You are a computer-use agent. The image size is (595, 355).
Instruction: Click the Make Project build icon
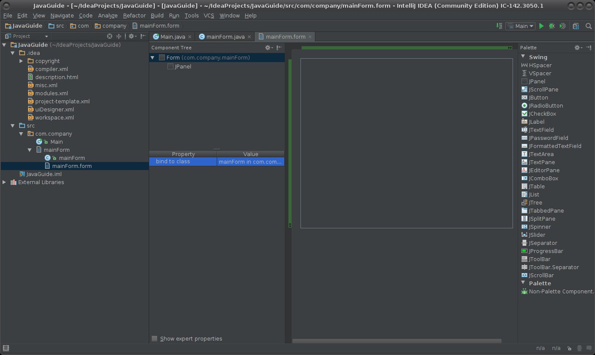[499, 26]
